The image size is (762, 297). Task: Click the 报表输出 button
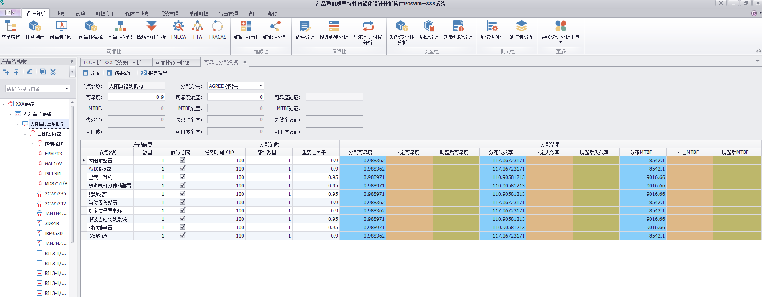(154, 73)
